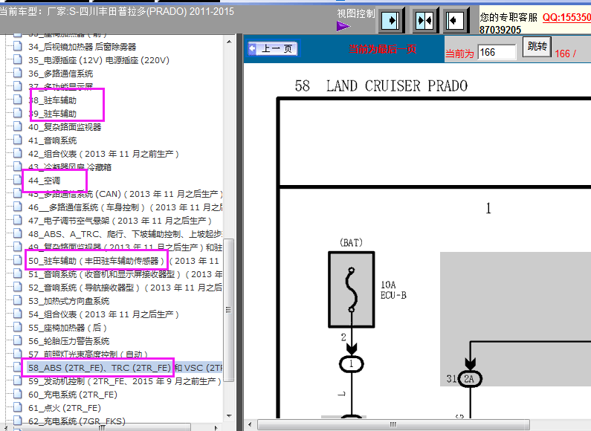Select tree item 50_驻车辅助(丰田驻车辅助传感器)
Screen dimensions: 591x431
pyautogui.click(x=123, y=261)
